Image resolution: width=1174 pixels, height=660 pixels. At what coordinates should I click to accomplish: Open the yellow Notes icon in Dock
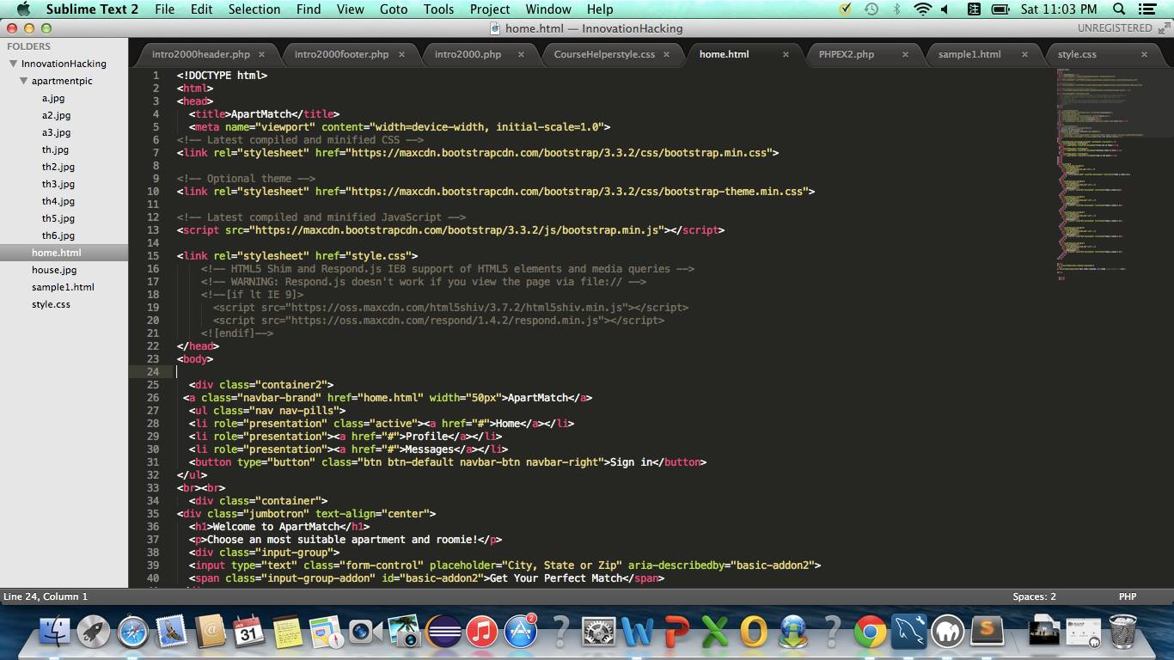(x=287, y=632)
